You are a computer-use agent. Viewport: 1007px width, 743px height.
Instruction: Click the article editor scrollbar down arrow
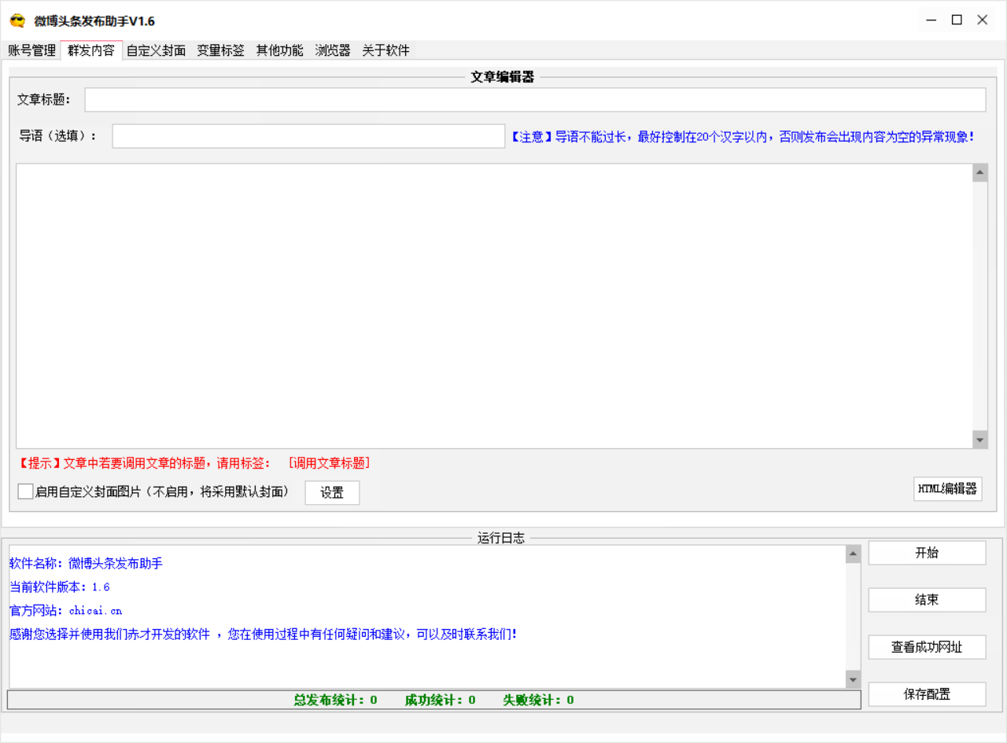click(980, 440)
